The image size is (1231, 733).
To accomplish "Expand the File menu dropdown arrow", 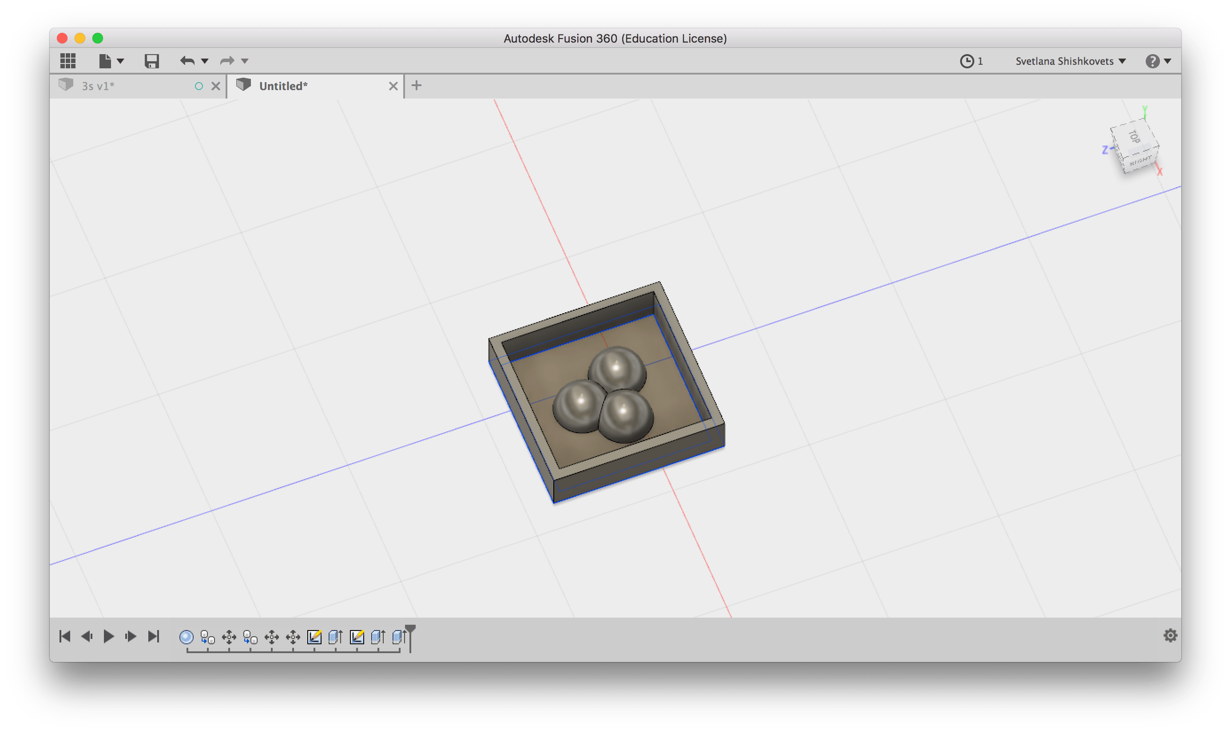I will click(x=120, y=61).
